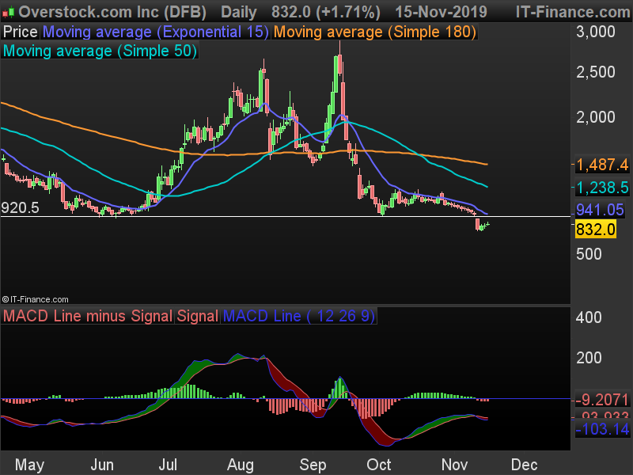The width and height of the screenshot is (633, 475).
Task: Select the Signal legend label
Action: [197, 316]
